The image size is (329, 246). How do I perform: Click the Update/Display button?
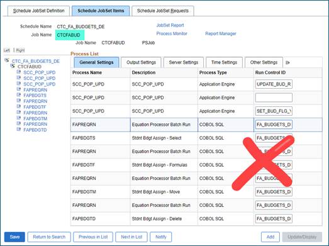tap(302, 237)
